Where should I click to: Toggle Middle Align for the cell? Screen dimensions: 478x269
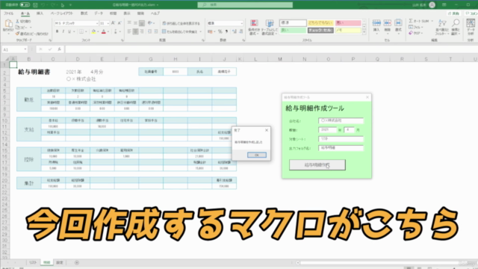tap(135, 23)
